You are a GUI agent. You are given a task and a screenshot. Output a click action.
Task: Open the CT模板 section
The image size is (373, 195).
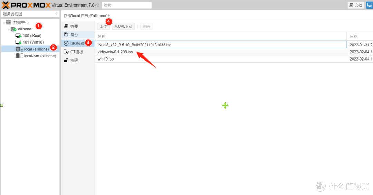[x=78, y=52]
